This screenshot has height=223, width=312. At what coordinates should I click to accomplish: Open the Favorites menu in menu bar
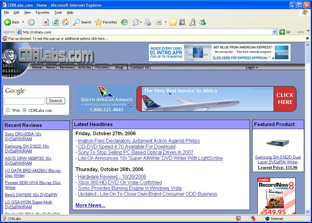click(42, 12)
